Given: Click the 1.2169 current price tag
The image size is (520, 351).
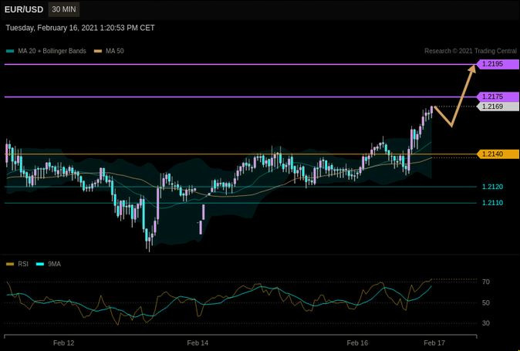Looking at the screenshot, I should (x=498, y=106).
